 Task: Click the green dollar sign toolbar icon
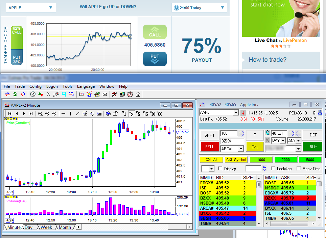(x=15, y=95)
